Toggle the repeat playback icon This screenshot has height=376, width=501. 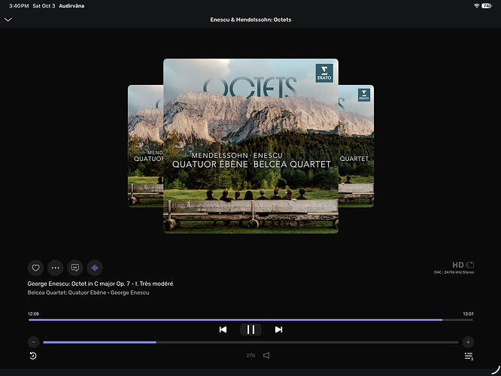(x=33, y=356)
